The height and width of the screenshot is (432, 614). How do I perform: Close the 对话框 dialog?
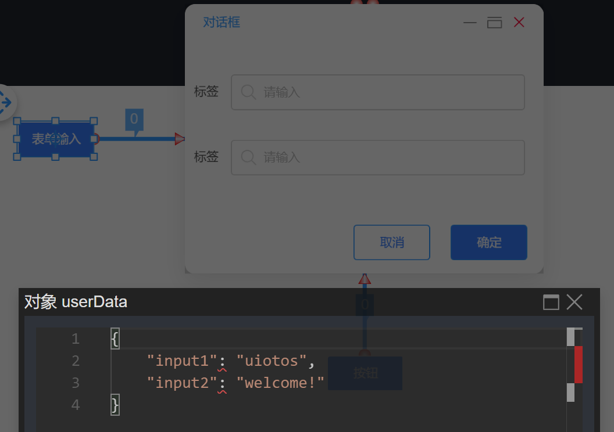point(519,23)
